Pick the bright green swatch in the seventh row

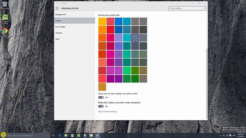click(127, 71)
